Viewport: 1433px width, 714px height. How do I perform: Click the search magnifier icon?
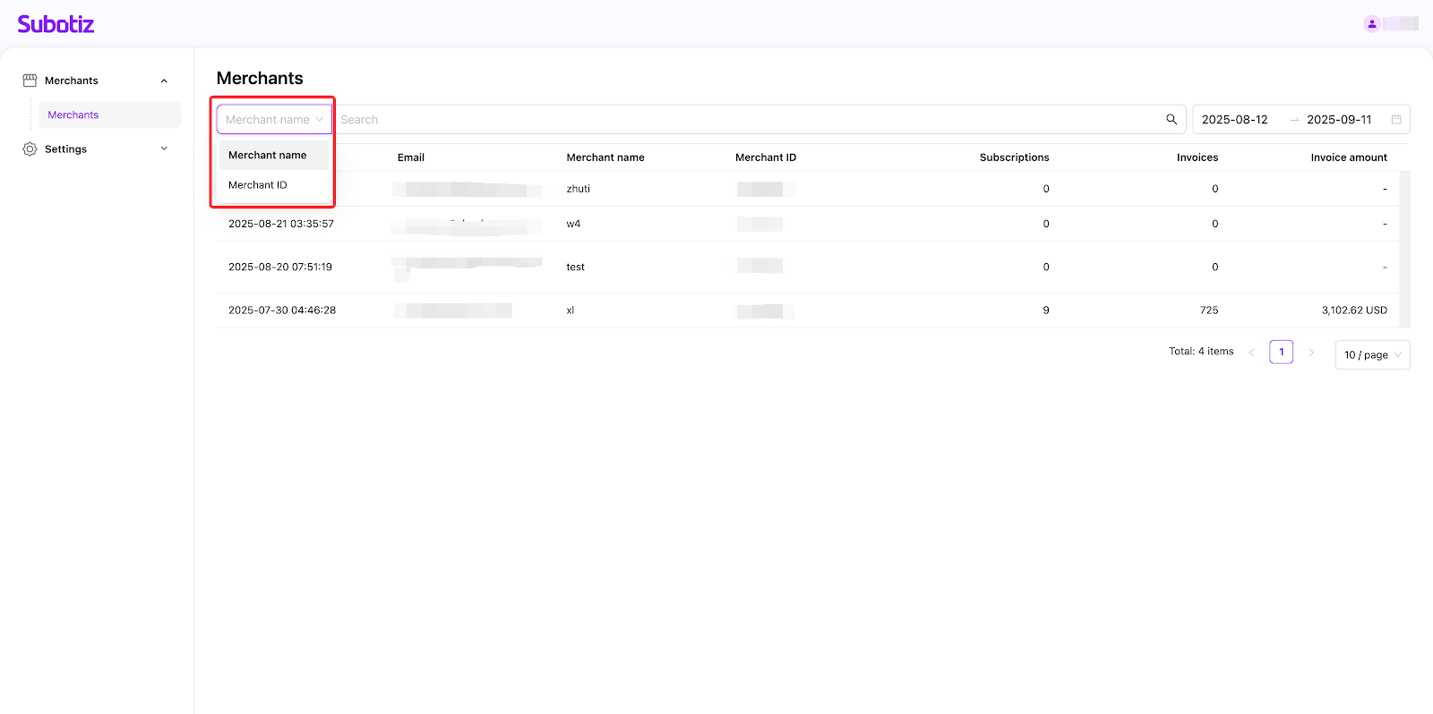[x=1171, y=120]
